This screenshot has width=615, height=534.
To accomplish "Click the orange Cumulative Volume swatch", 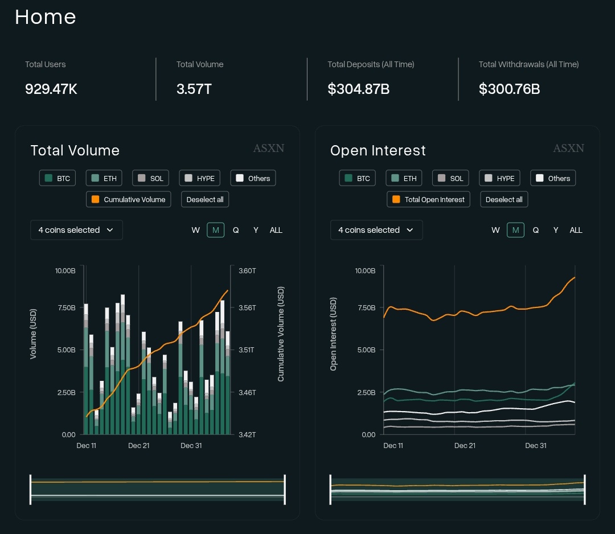I will (x=95, y=199).
